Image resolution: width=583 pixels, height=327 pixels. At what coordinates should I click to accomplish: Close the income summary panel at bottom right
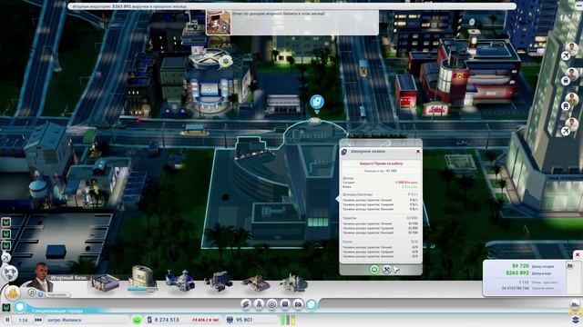(x=578, y=254)
